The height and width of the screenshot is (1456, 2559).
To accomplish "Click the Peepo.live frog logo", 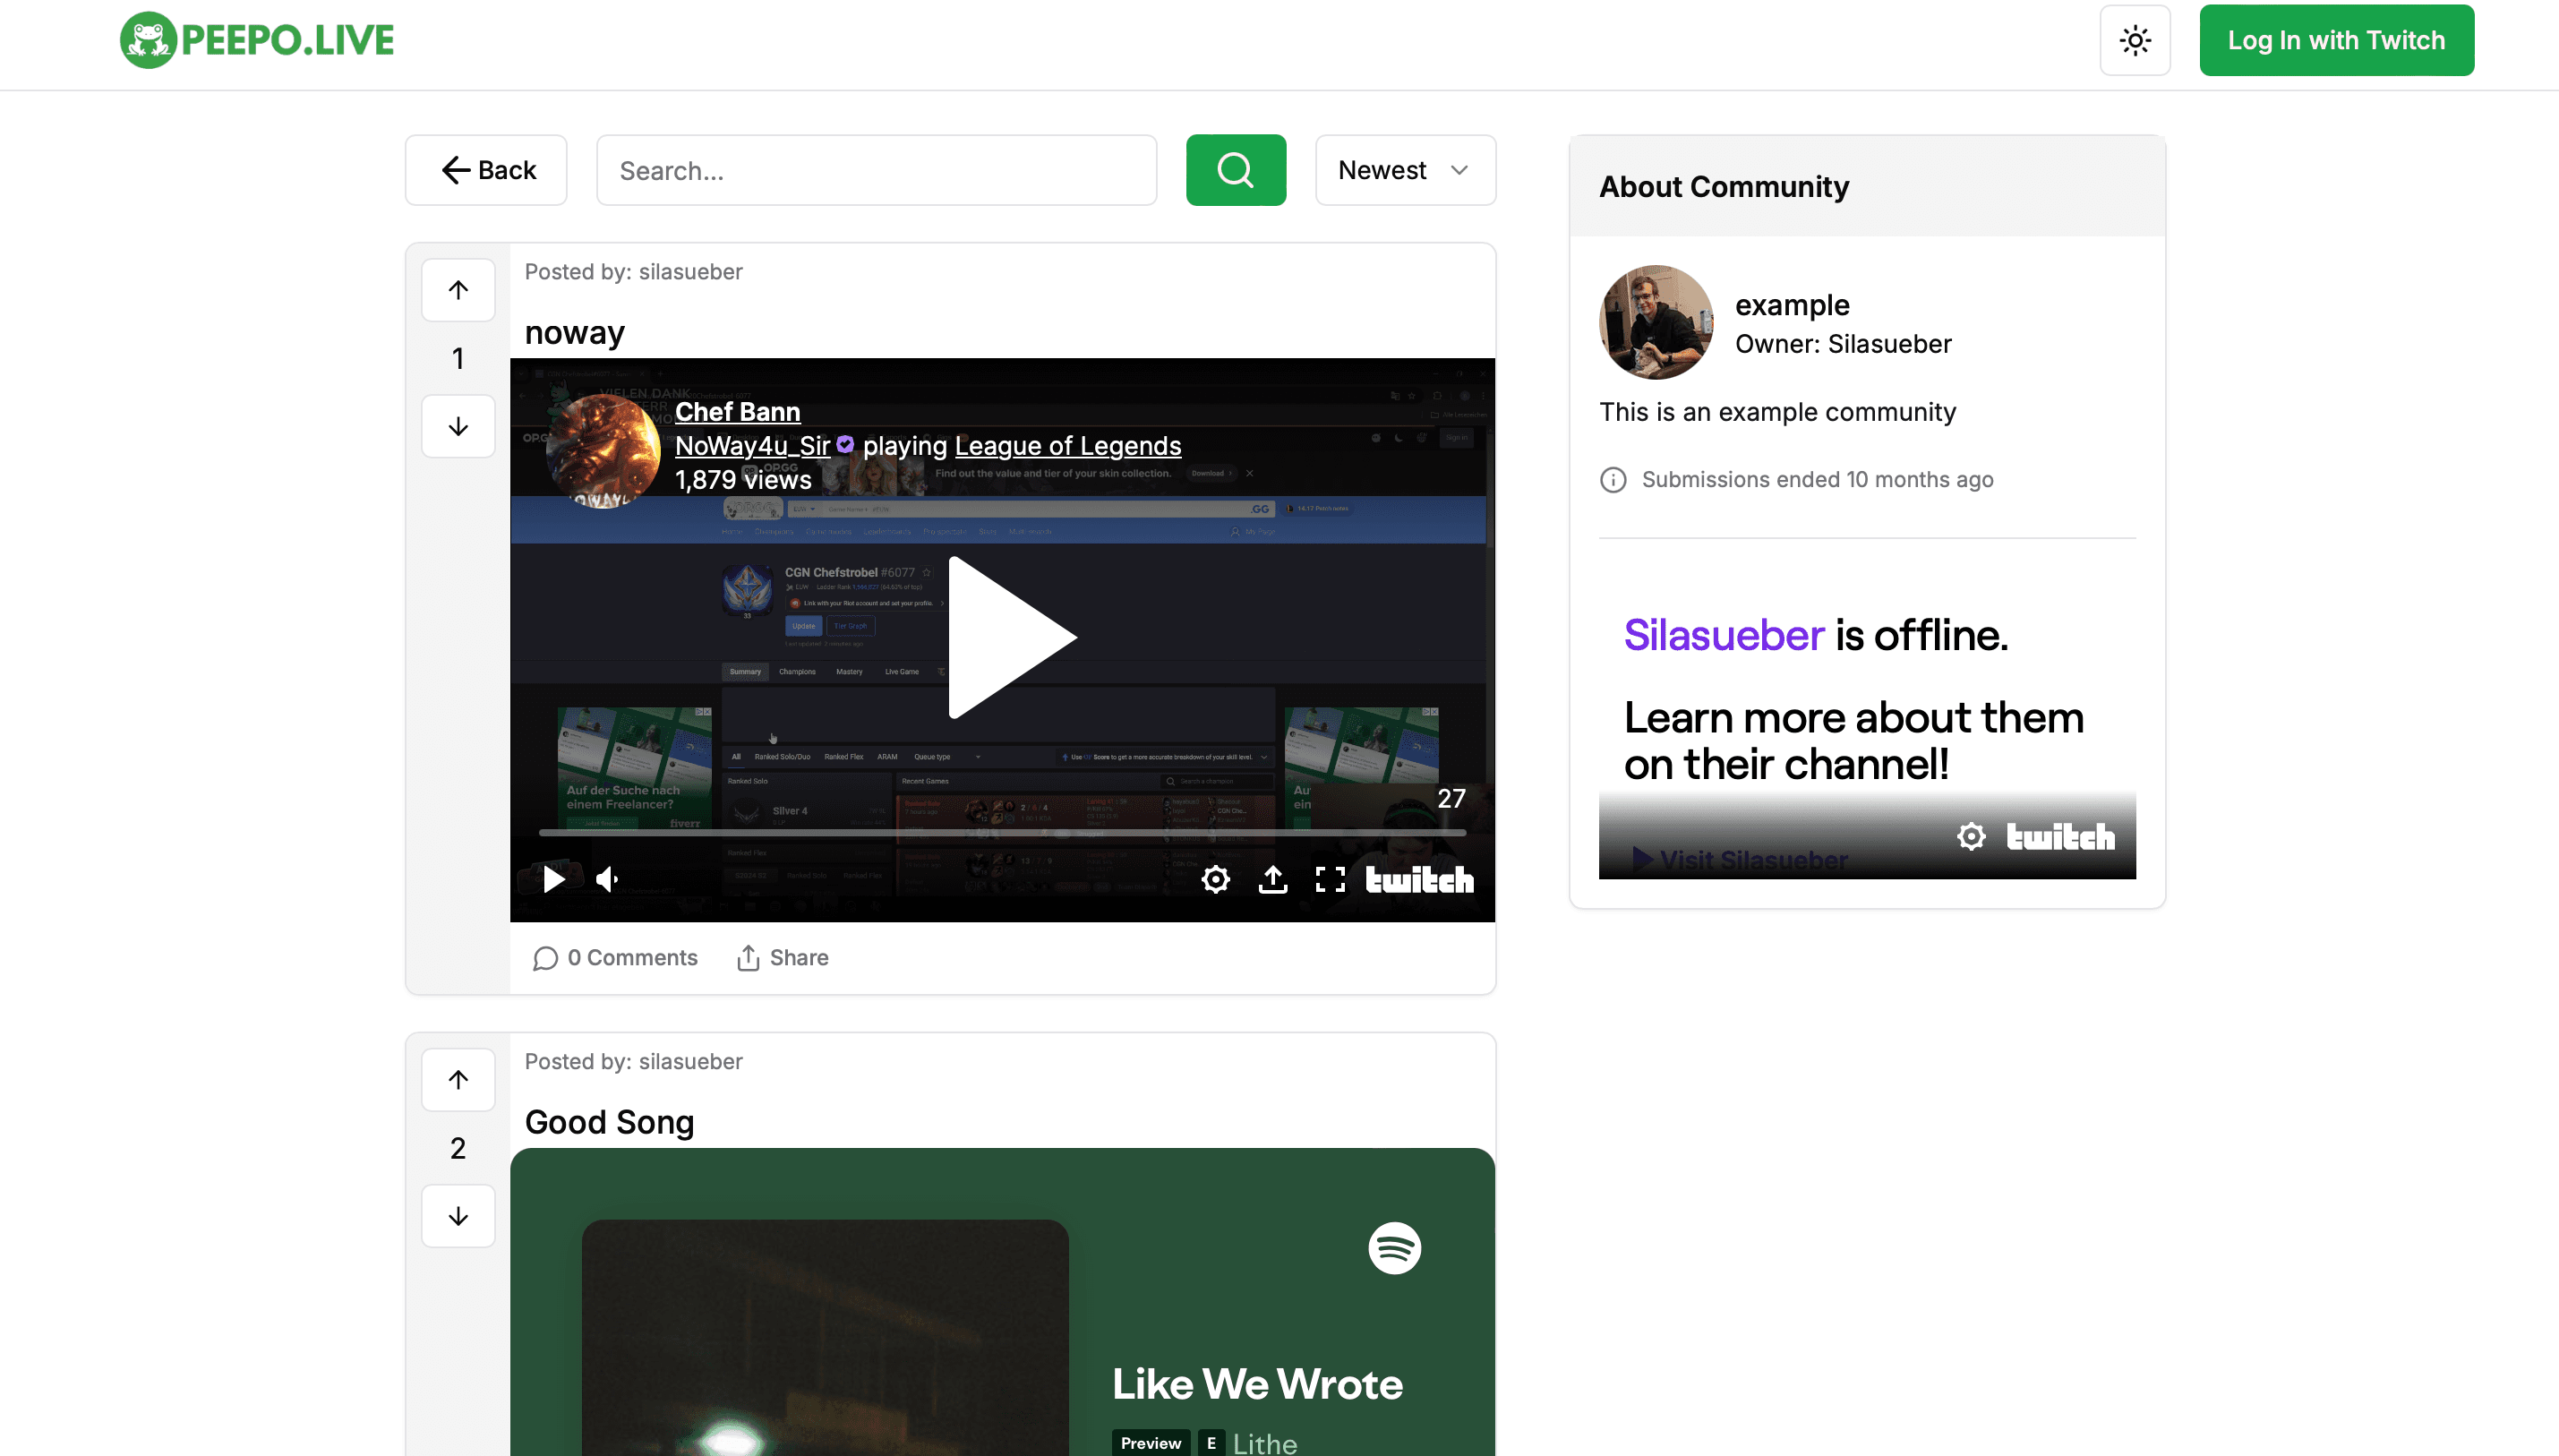I will click(257, 40).
